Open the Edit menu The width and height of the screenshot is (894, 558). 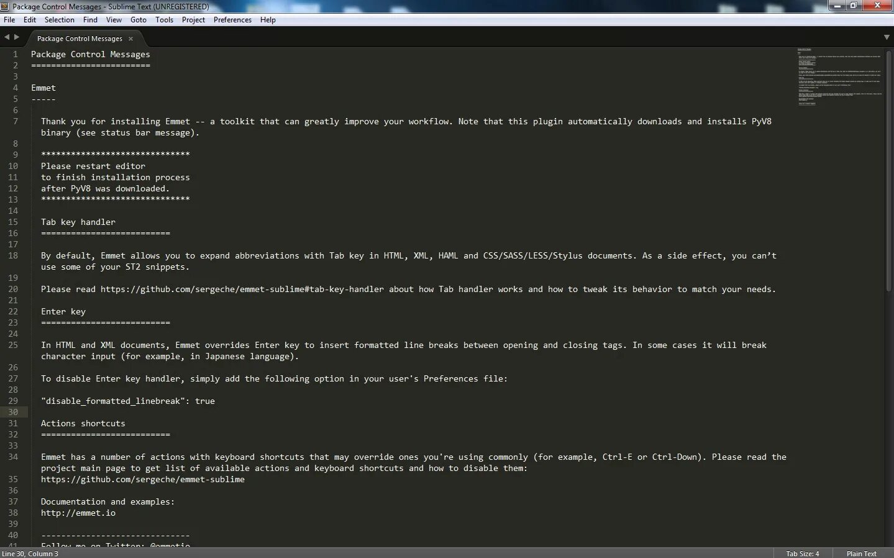tap(30, 20)
